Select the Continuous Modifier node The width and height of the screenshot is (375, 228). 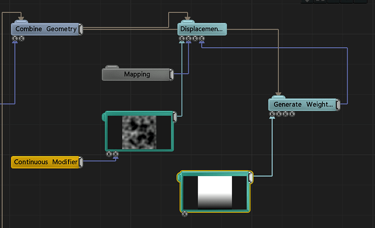click(x=46, y=162)
